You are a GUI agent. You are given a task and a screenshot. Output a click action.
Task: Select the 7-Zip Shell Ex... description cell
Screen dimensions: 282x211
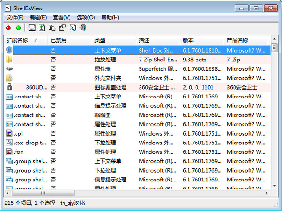[x=158, y=60]
